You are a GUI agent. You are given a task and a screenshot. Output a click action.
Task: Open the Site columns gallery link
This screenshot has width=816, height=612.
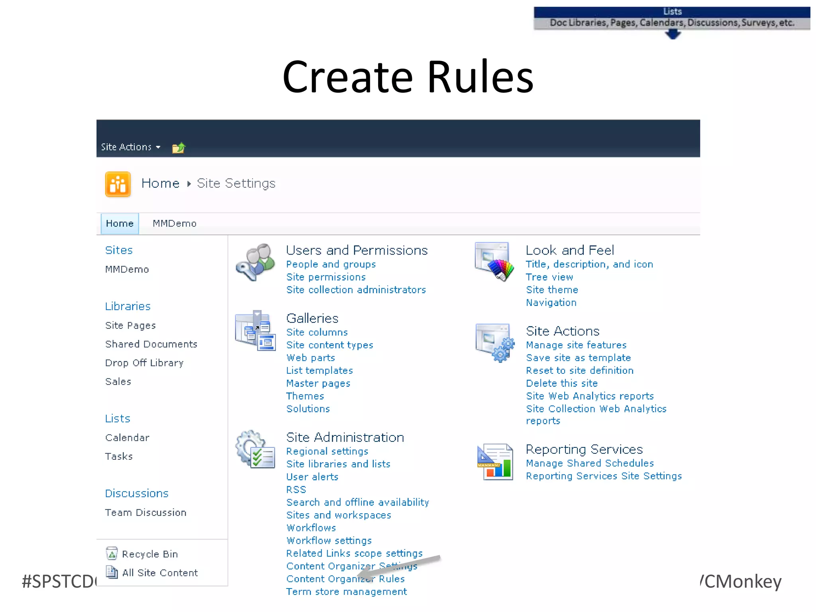click(x=317, y=332)
